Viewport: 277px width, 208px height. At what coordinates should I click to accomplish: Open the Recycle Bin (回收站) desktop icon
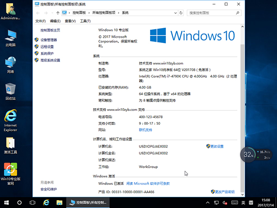pos(10,91)
